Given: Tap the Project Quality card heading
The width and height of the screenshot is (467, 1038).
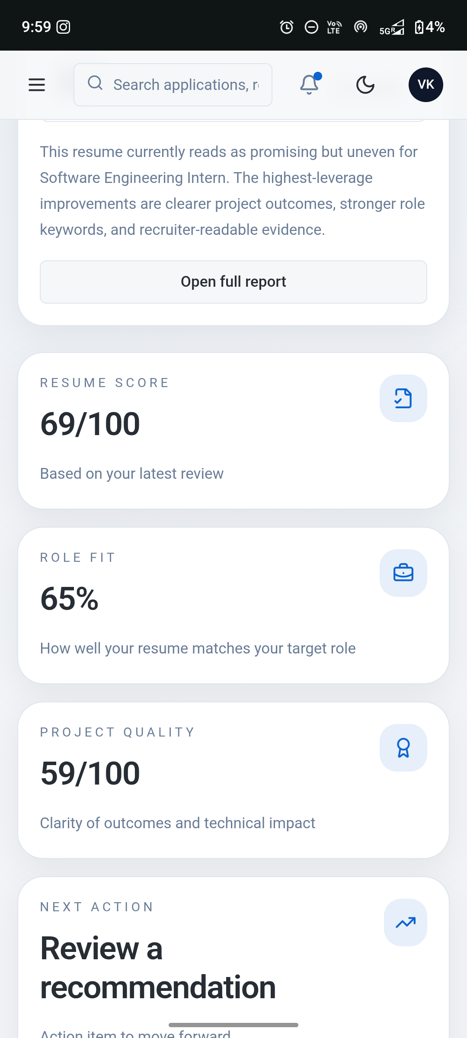Looking at the screenshot, I should (x=118, y=732).
